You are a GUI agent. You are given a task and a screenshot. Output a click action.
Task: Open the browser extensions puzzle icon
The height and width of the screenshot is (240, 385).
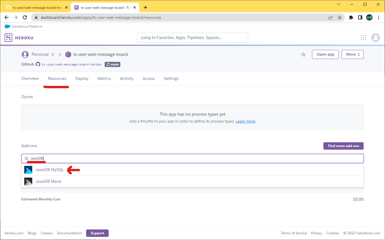tap(351, 17)
